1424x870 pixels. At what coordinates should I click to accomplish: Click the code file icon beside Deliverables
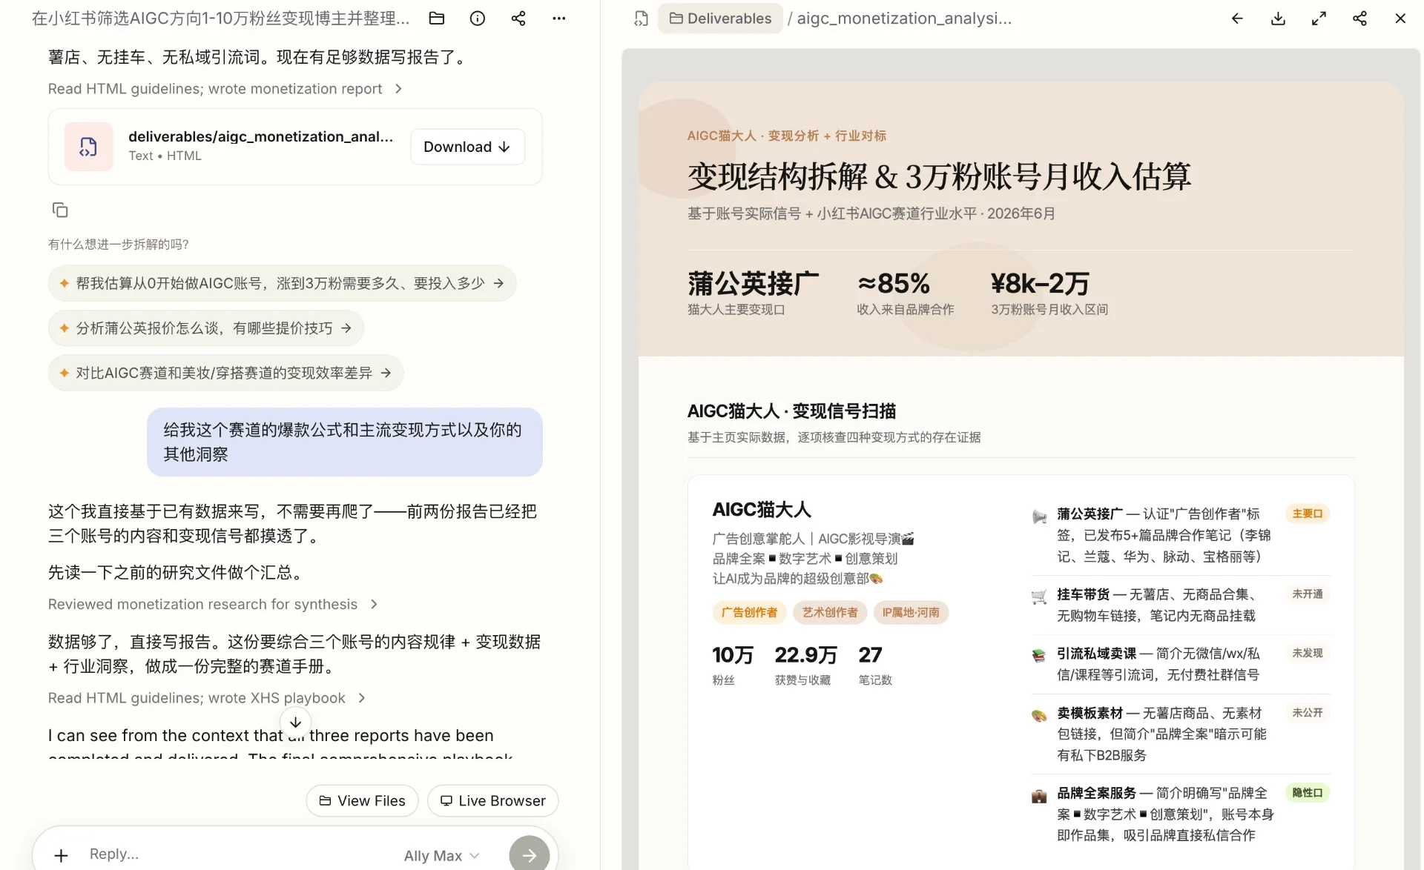pos(642,19)
